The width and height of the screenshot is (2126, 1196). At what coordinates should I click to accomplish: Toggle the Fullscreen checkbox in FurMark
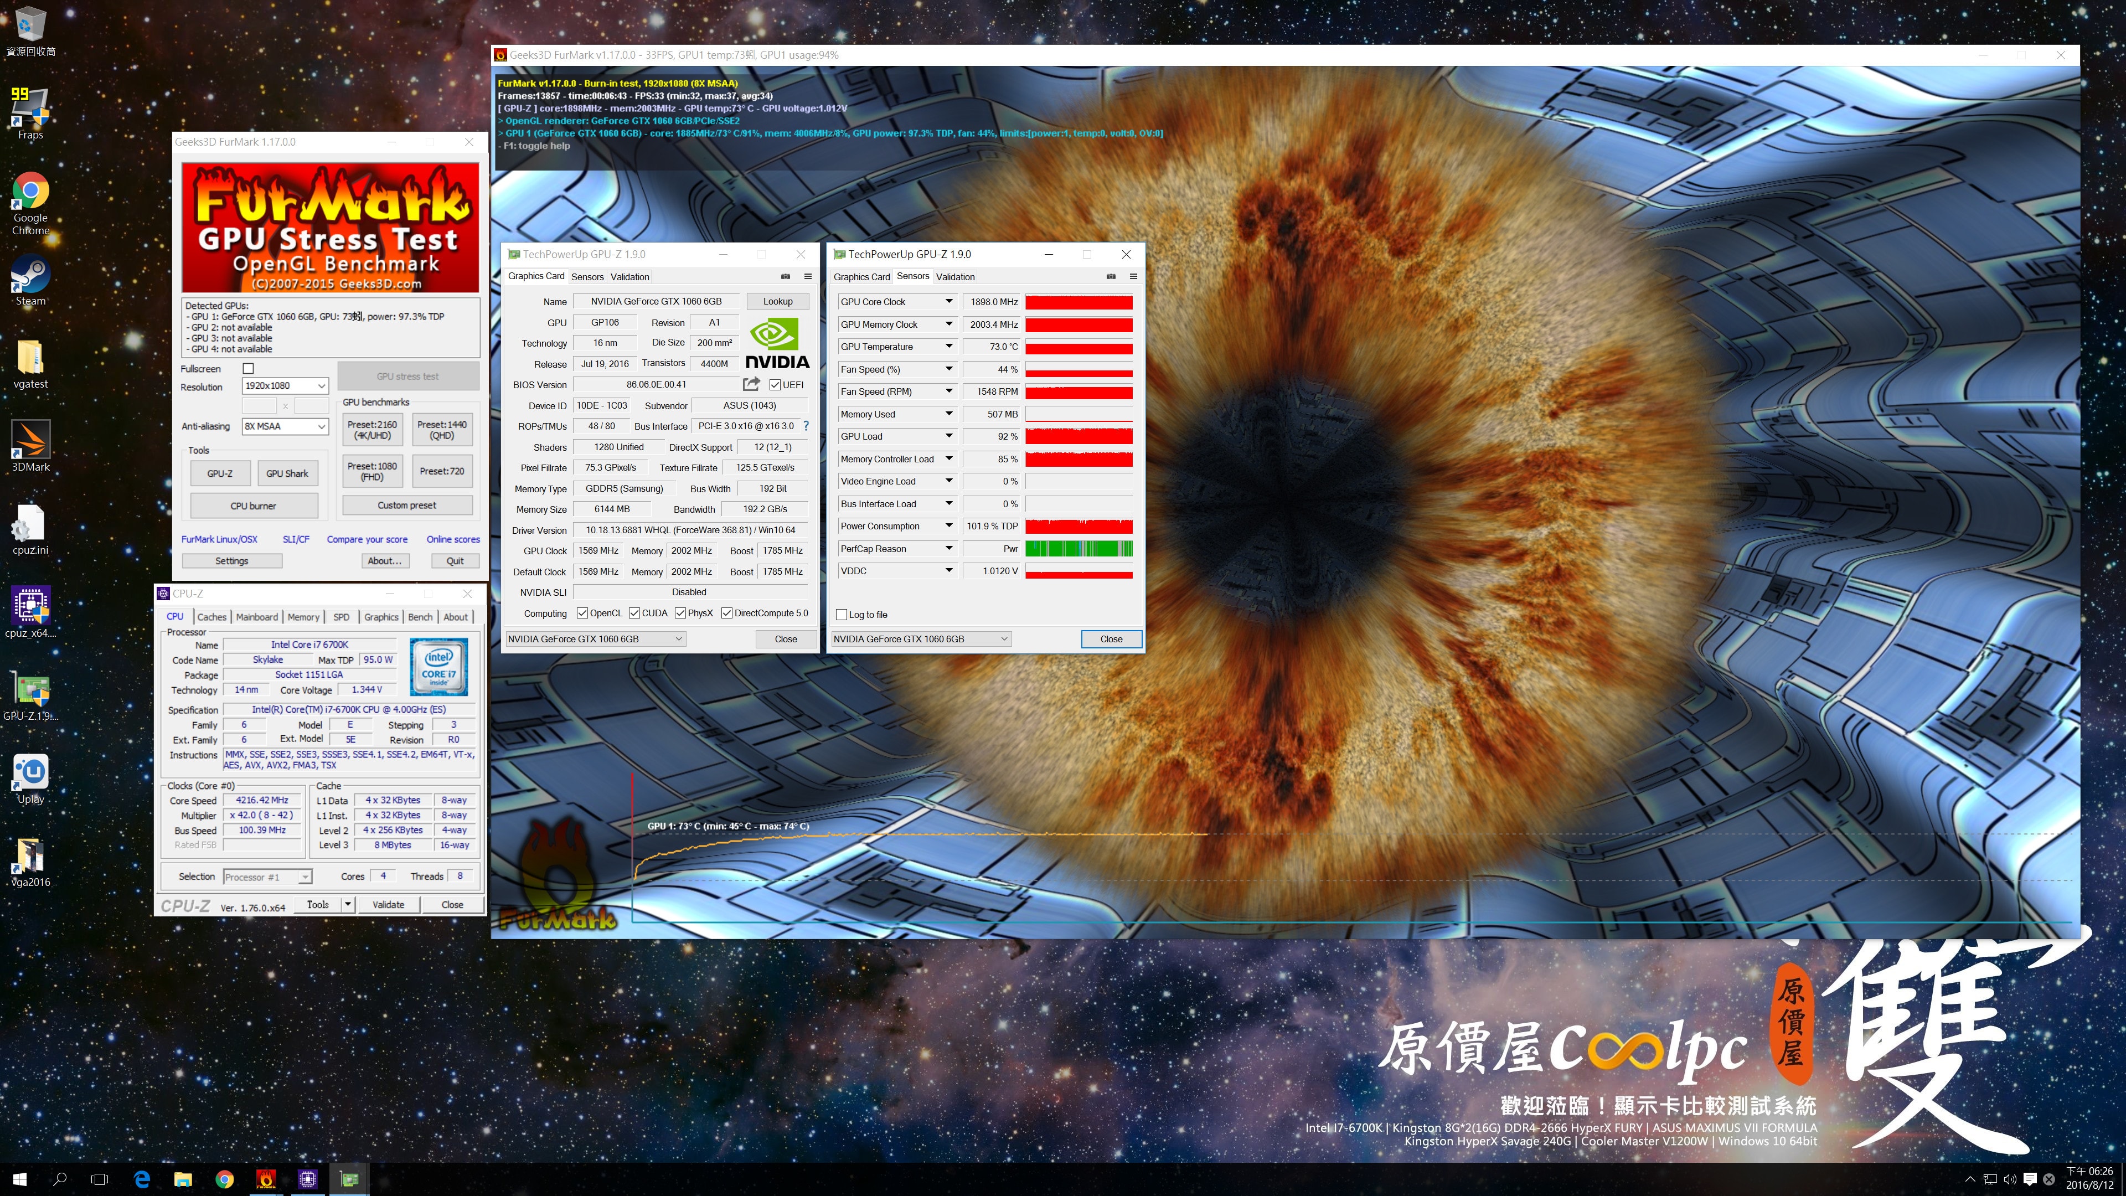pos(249,368)
